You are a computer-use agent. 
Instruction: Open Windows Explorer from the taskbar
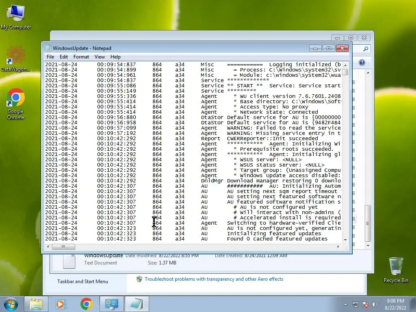click(x=36, y=304)
